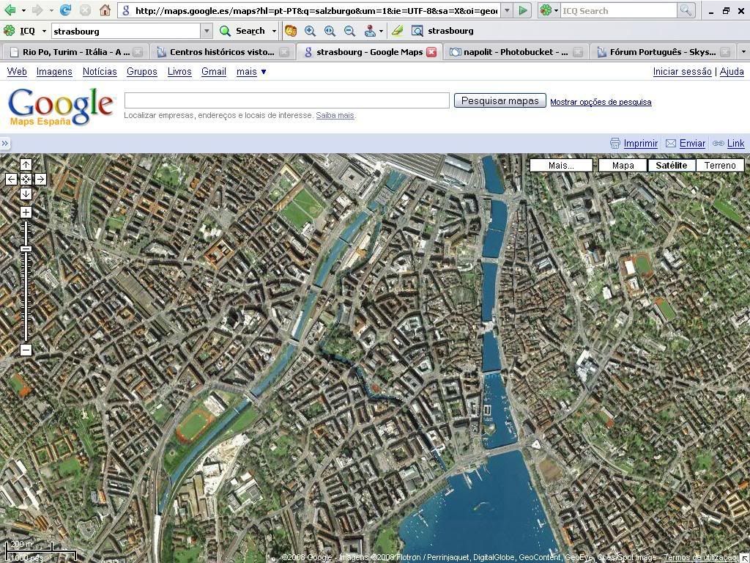Click the map zoom level slider handle
750x563 pixels.
pos(26,249)
